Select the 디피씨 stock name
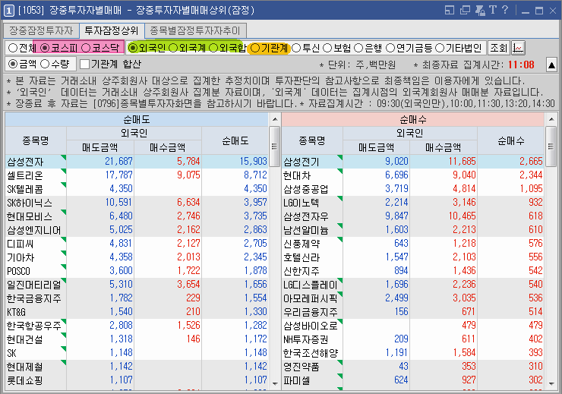The width and height of the screenshot is (562, 394). click(x=20, y=244)
